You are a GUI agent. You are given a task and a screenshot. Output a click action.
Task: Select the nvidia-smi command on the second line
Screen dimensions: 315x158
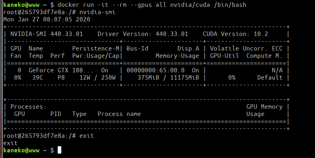pos(98,12)
